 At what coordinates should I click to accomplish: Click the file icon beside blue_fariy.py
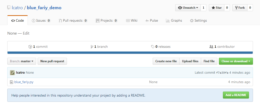pyautogui.click(x=12, y=82)
